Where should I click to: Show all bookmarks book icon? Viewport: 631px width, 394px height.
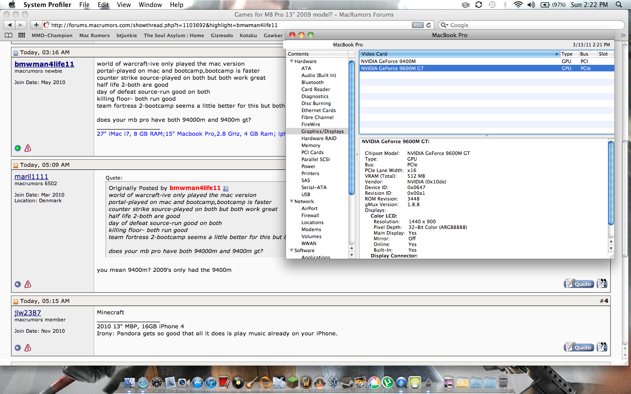tap(8, 35)
